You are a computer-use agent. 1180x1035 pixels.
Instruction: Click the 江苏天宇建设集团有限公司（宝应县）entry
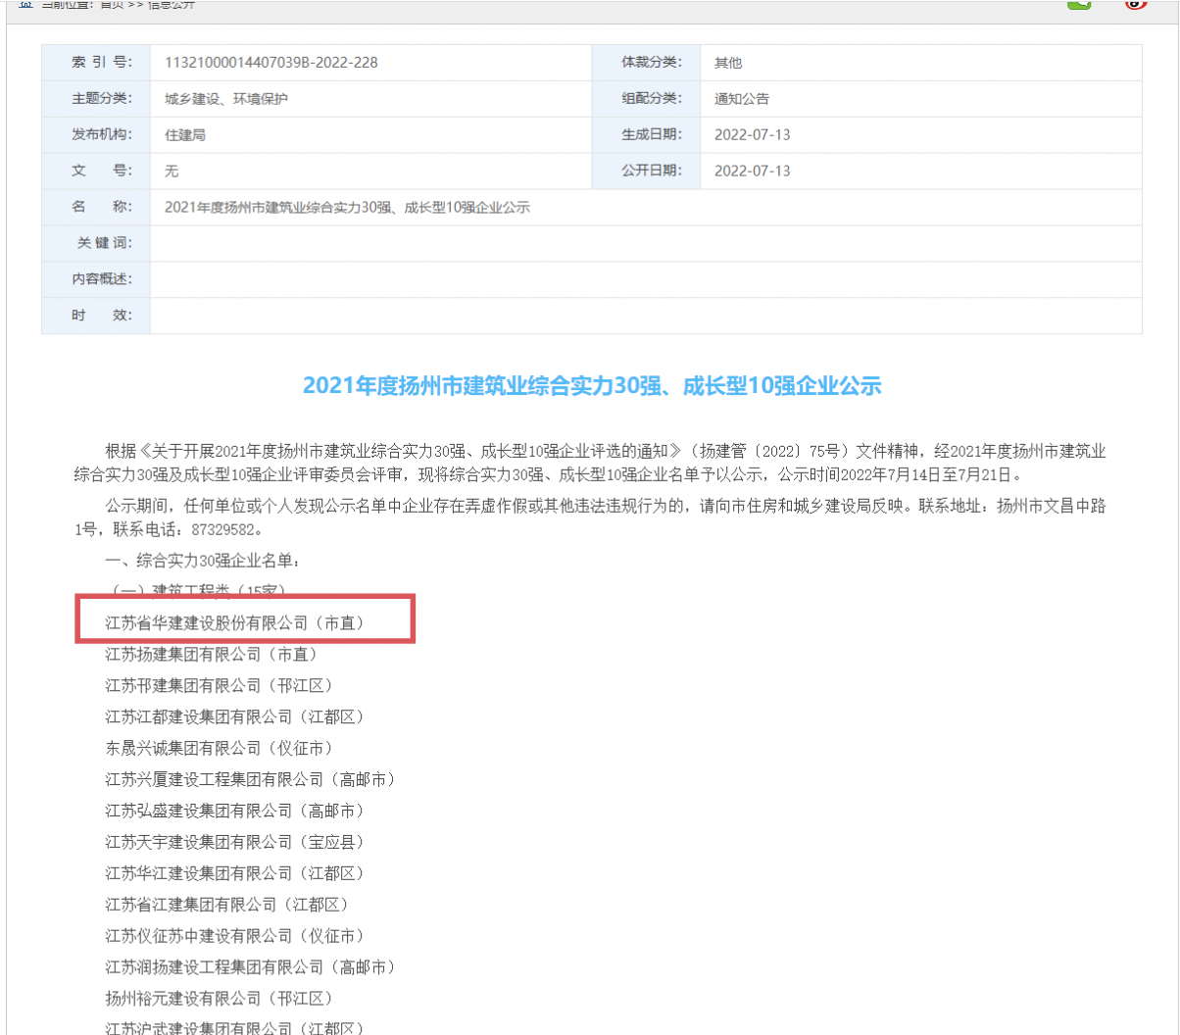tap(235, 842)
